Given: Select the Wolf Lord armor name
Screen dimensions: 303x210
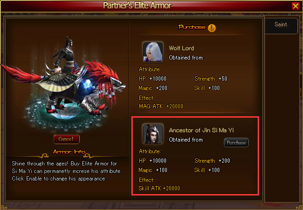Looking at the screenshot, I should click(181, 48).
